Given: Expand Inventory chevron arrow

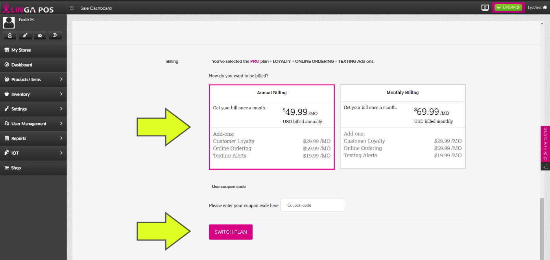Looking at the screenshot, I should (x=61, y=94).
